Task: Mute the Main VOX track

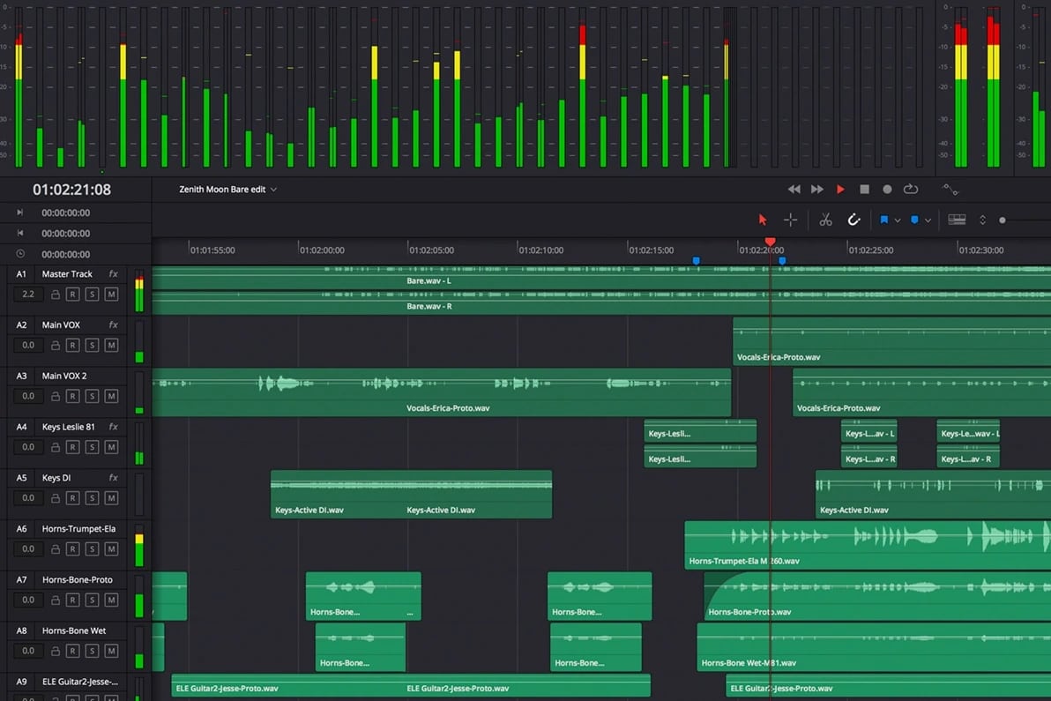Action: [x=111, y=346]
